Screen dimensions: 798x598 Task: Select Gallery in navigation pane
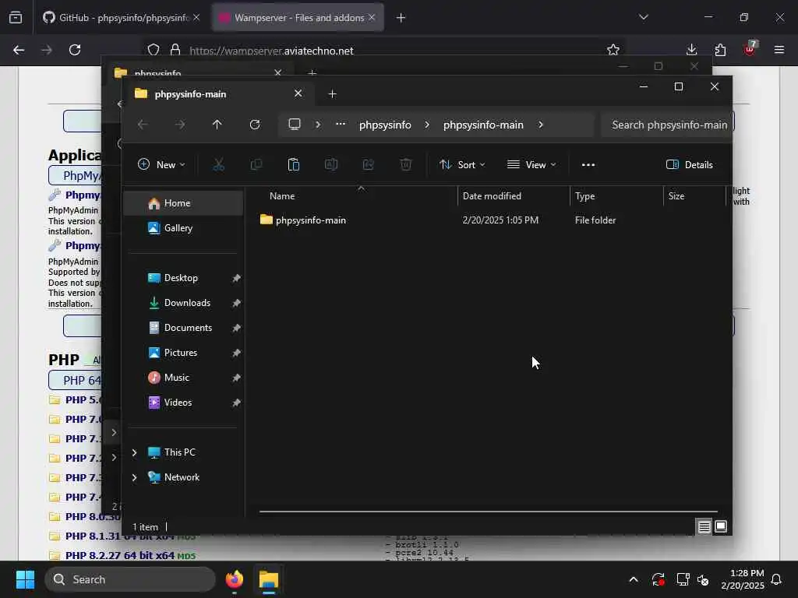(x=183, y=228)
